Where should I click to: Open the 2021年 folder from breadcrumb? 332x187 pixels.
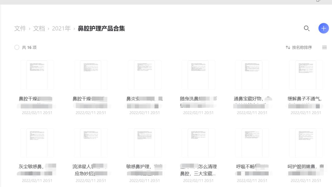pyautogui.click(x=62, y=28)
